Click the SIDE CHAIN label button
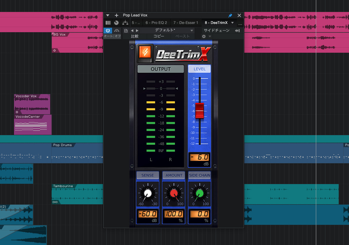Viewport: 349px width, 245px height. click(x=200, y=175)
